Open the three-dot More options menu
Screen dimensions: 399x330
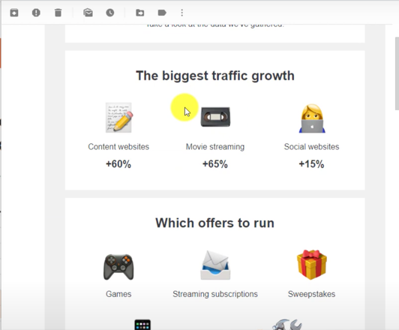click(182, 13)
